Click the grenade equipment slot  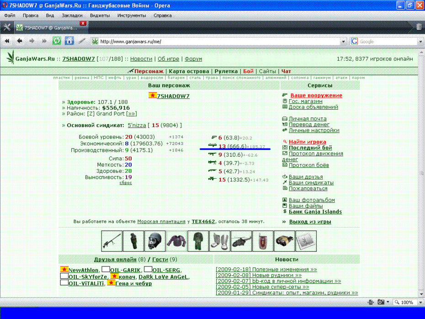(133, 241)
